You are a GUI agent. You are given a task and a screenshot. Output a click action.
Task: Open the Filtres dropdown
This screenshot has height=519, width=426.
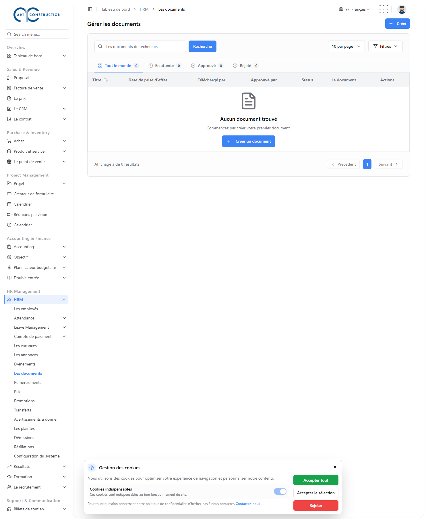coord(385,46)
